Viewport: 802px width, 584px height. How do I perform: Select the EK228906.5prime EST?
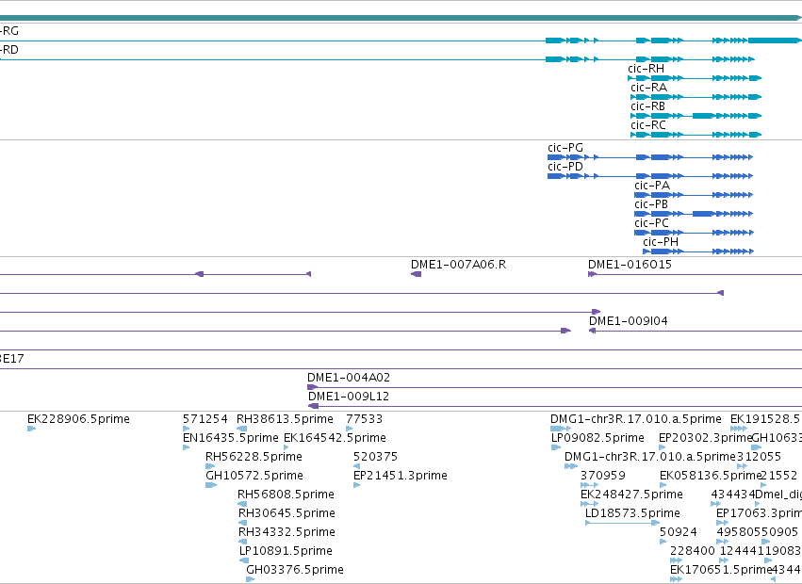[x=31, y=429]
